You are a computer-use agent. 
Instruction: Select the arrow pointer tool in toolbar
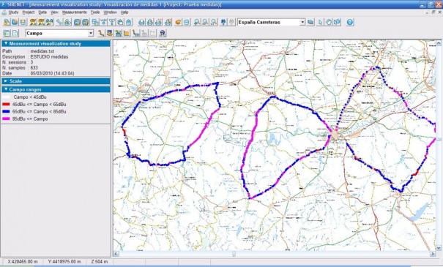pos(320,22)
